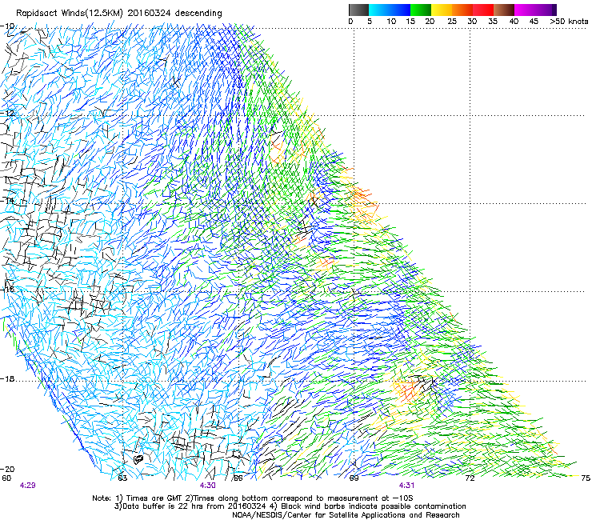Image resolution: width=592 pixels, height=520 pixels.
Task: Click the cyan-blue 5-15 knots legend swatch
Action: coord(390,10)
